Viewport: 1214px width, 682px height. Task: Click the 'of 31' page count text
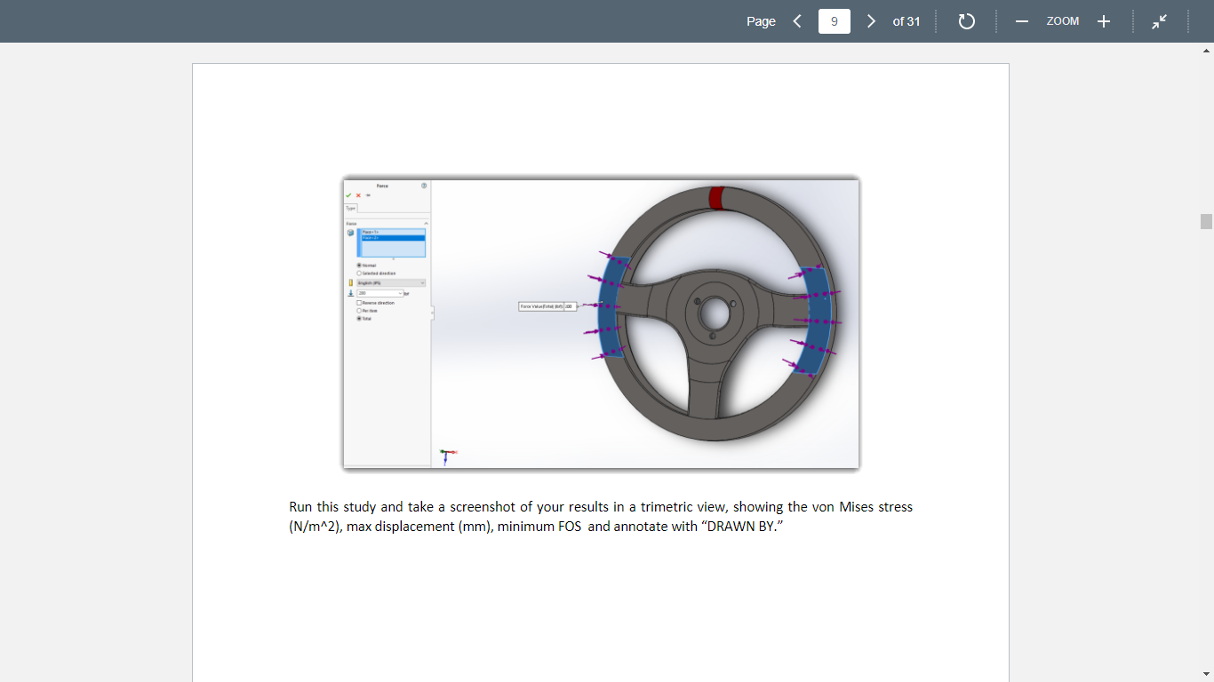(907, 21)
